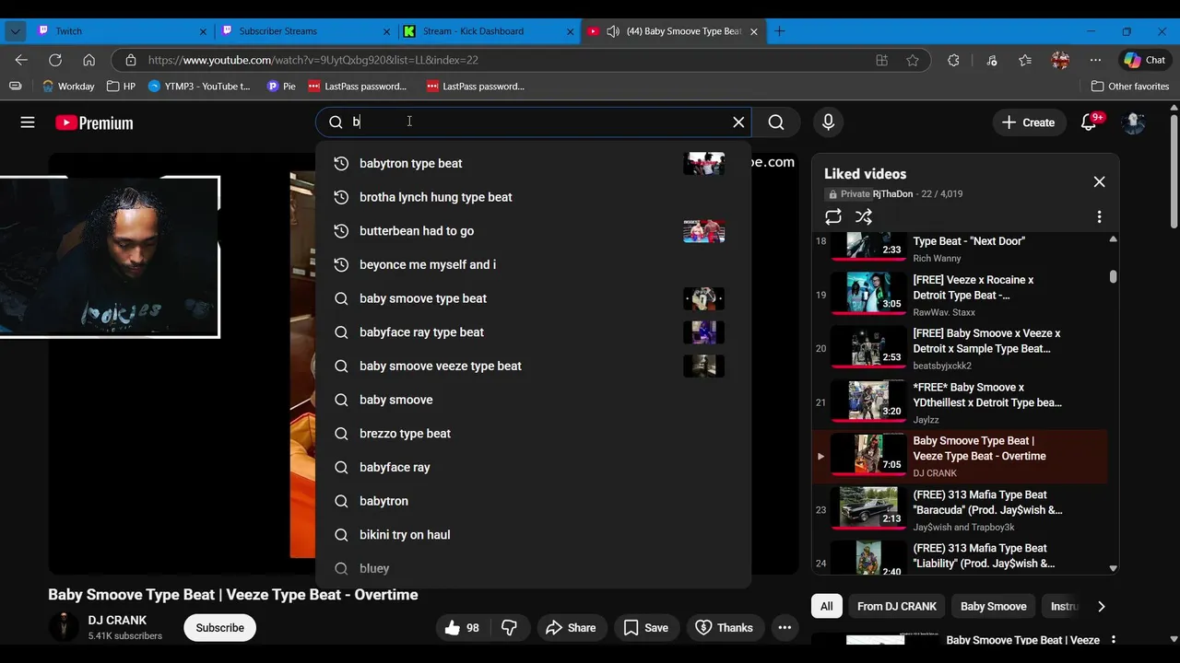Select suggestion babyface ray type beat

pyautogui.click(x=533, y=332)
